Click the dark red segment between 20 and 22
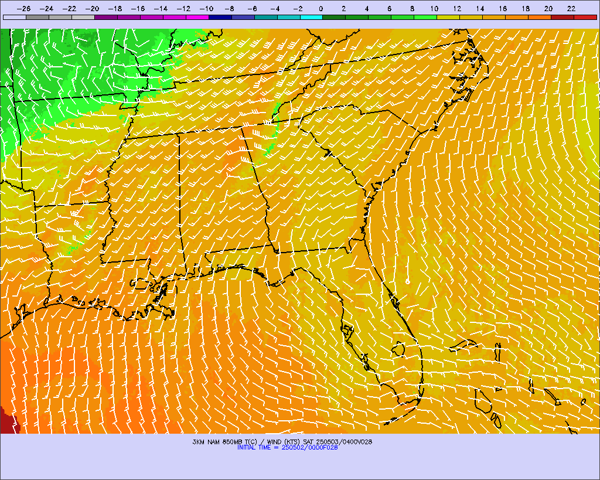Screen dimensions: 600x480 tap(562, 17)
